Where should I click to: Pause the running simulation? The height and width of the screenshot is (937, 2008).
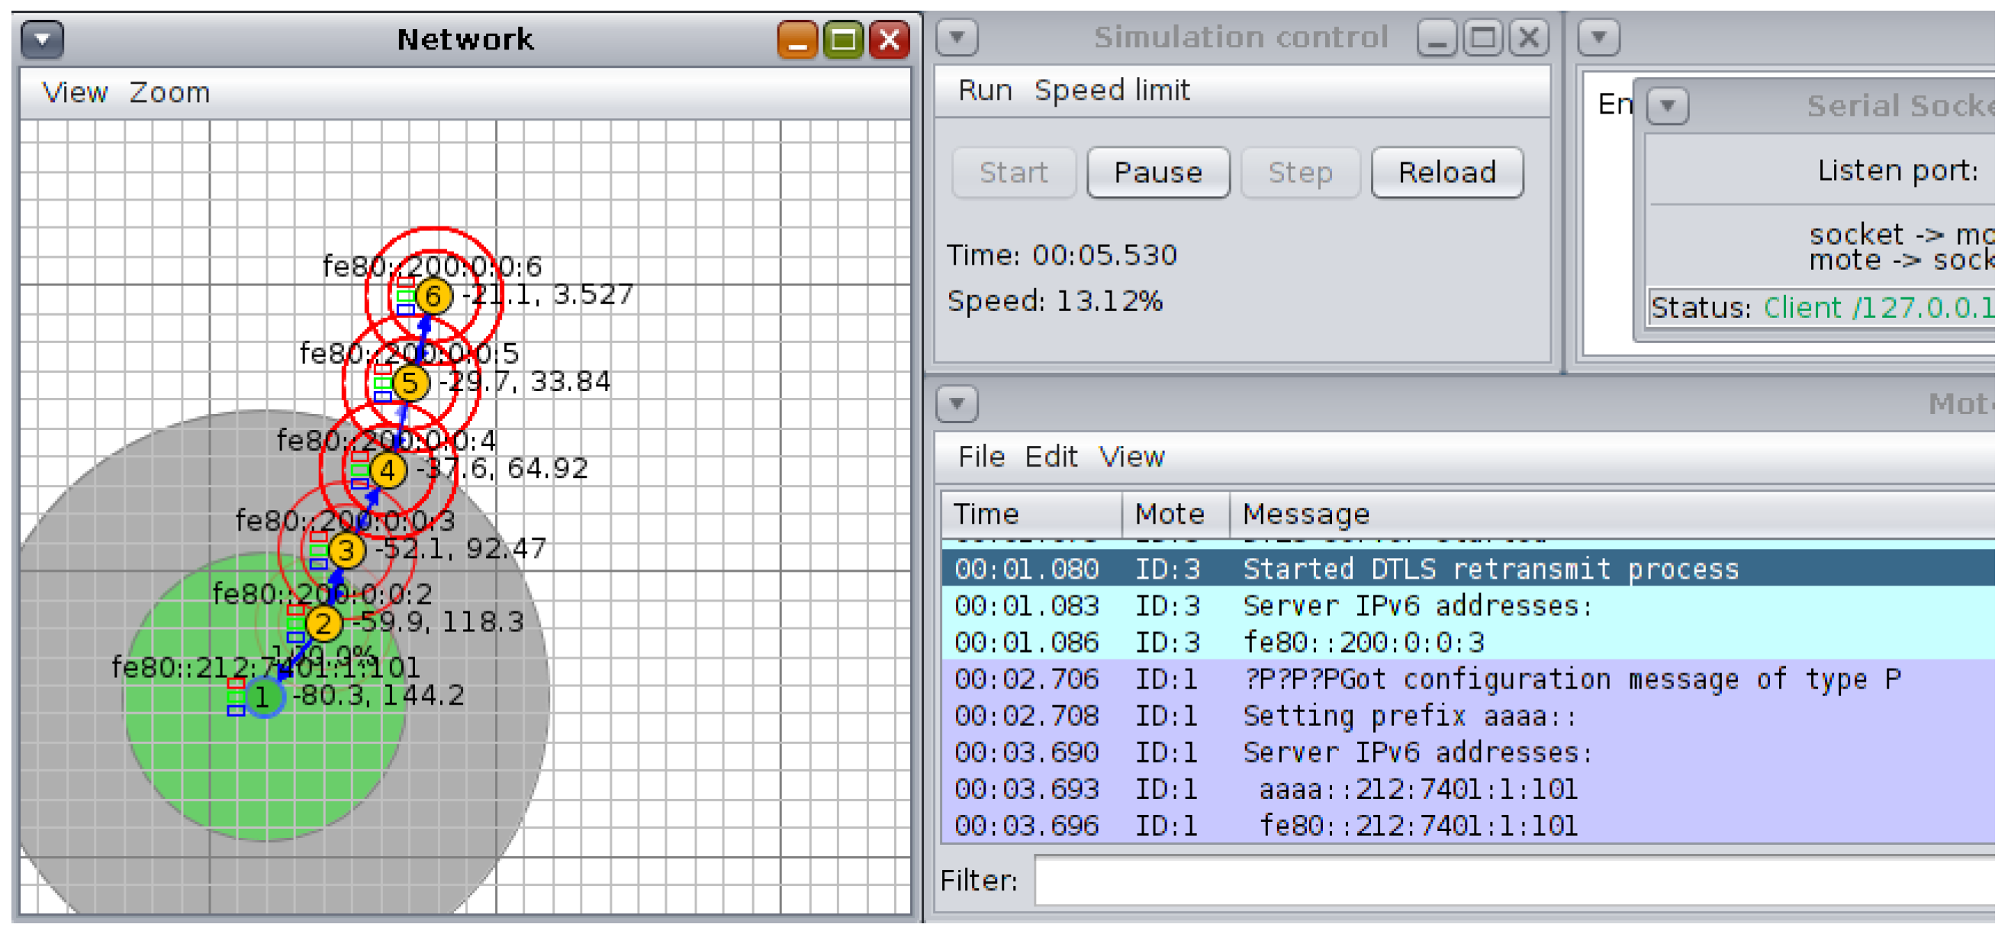[x=1157, y=172]
